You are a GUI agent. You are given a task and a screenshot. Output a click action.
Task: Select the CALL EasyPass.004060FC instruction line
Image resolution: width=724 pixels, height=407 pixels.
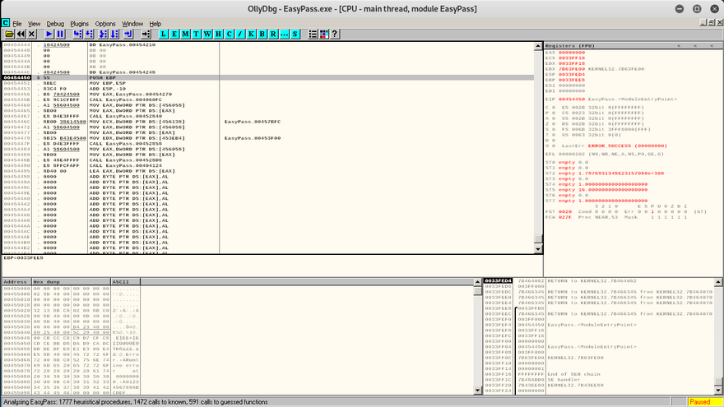pos(268,99)
